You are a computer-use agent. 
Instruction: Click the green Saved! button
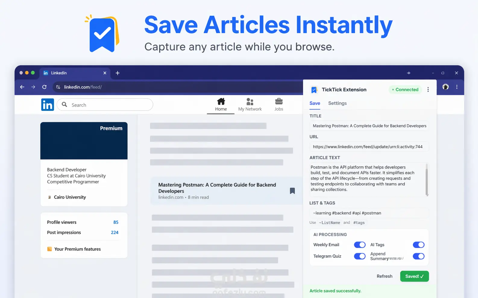(x=414, y=276)
